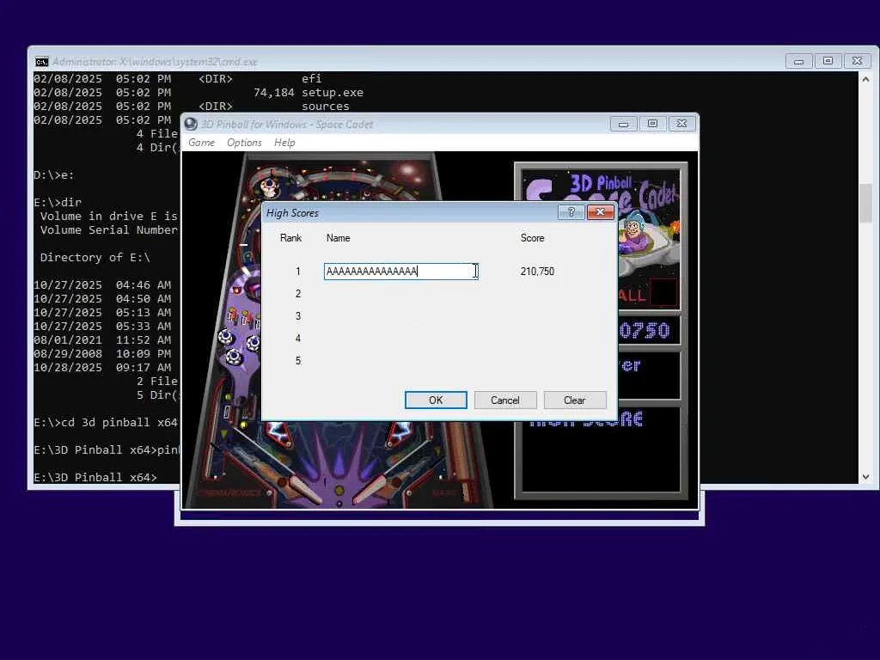Maximize the 3D Pinball window

click(653, 124)
